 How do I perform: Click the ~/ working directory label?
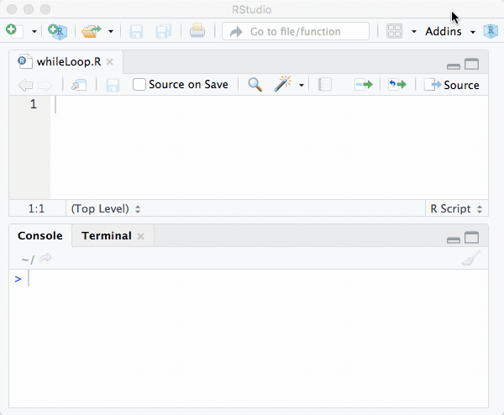(x=28, y=259)
